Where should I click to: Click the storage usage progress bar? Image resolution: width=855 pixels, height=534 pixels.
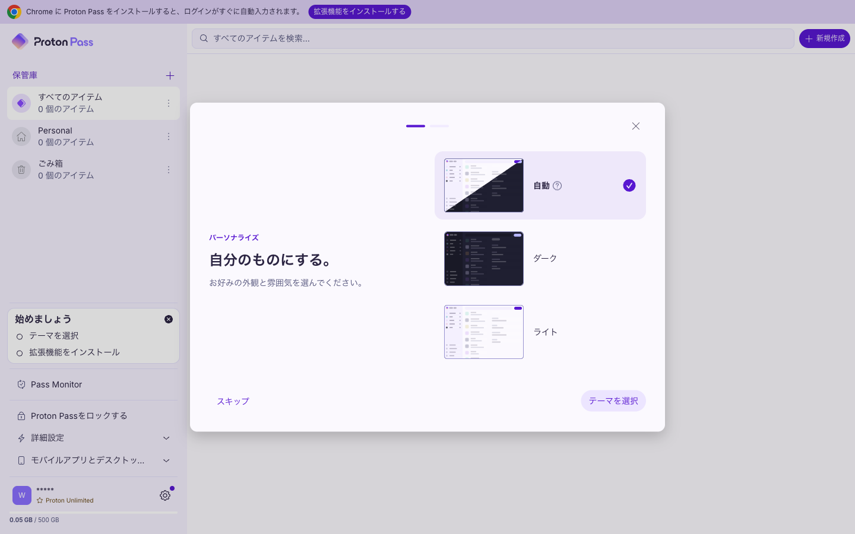tap(93, 513)
